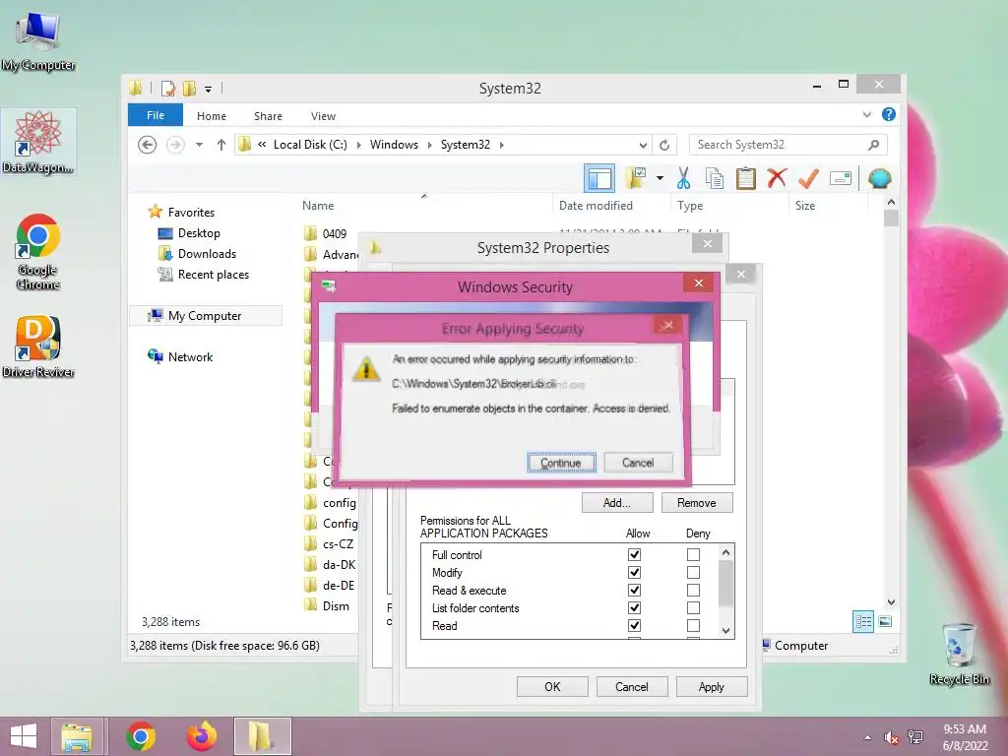This screenshot has width=1008, height=756.
Task: Open the dropdown arrow beside the folder options icon
Action: pyautogui.click(x=660, y=178)
